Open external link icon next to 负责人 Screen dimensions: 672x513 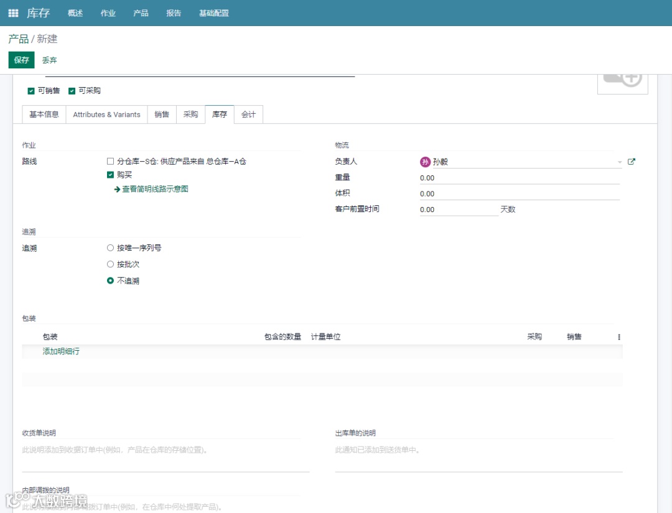632,162
